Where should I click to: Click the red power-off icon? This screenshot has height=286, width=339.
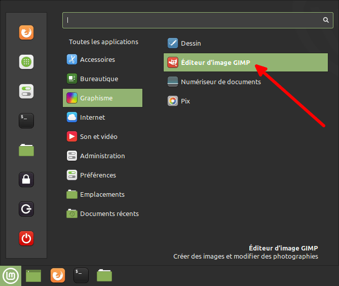click(x=26, y=238)
